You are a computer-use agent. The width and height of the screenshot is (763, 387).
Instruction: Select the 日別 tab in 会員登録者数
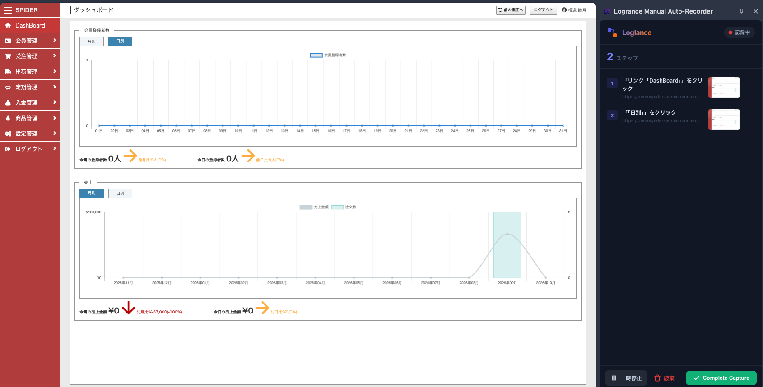(x=120, y=41)
